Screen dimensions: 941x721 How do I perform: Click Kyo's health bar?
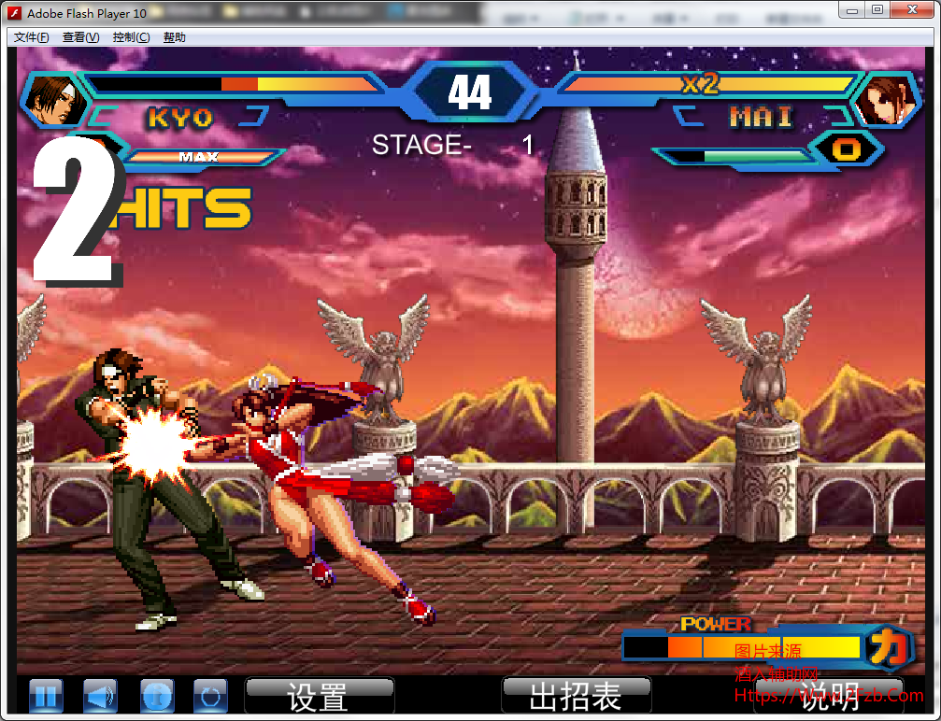[x=234, y=83]
